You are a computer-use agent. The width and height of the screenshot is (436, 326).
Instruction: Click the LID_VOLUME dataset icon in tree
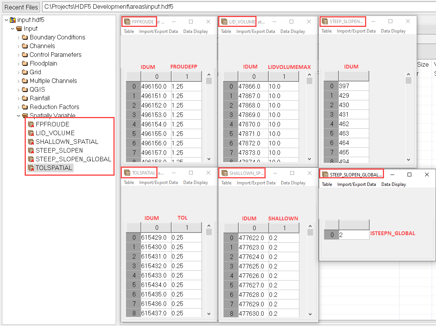[x=31, y=133]
